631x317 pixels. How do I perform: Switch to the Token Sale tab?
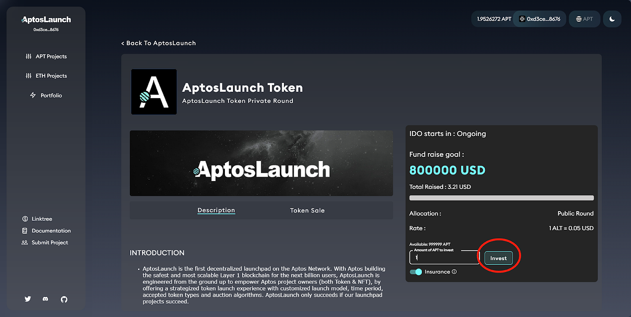pyautogui.click(x=307, y=210)
